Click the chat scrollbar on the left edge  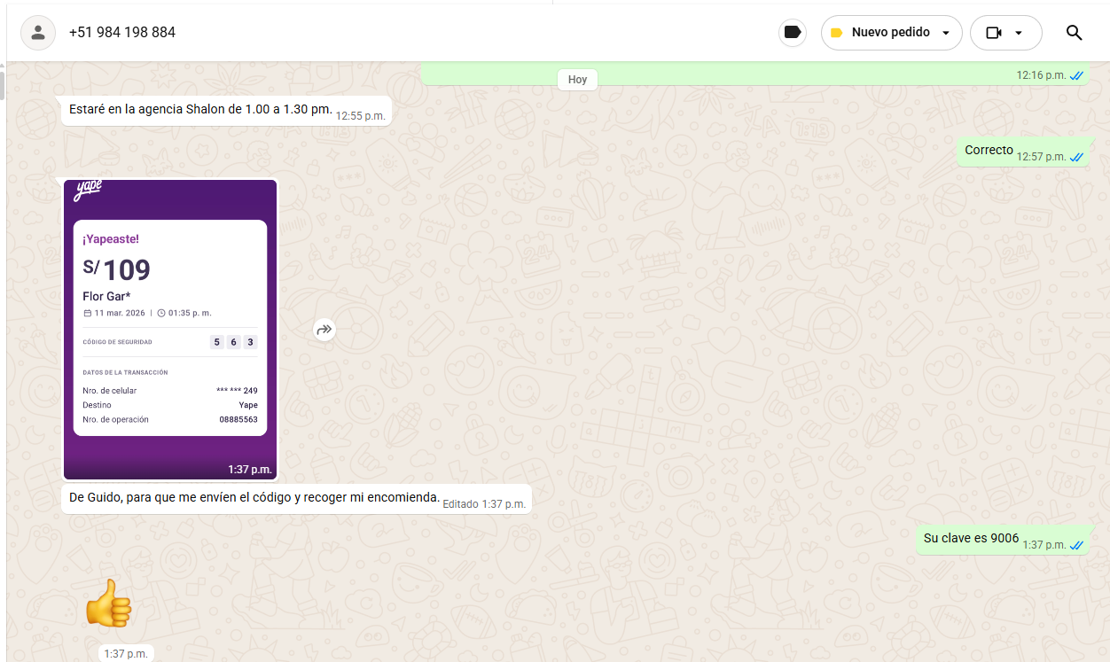[3, 86]
